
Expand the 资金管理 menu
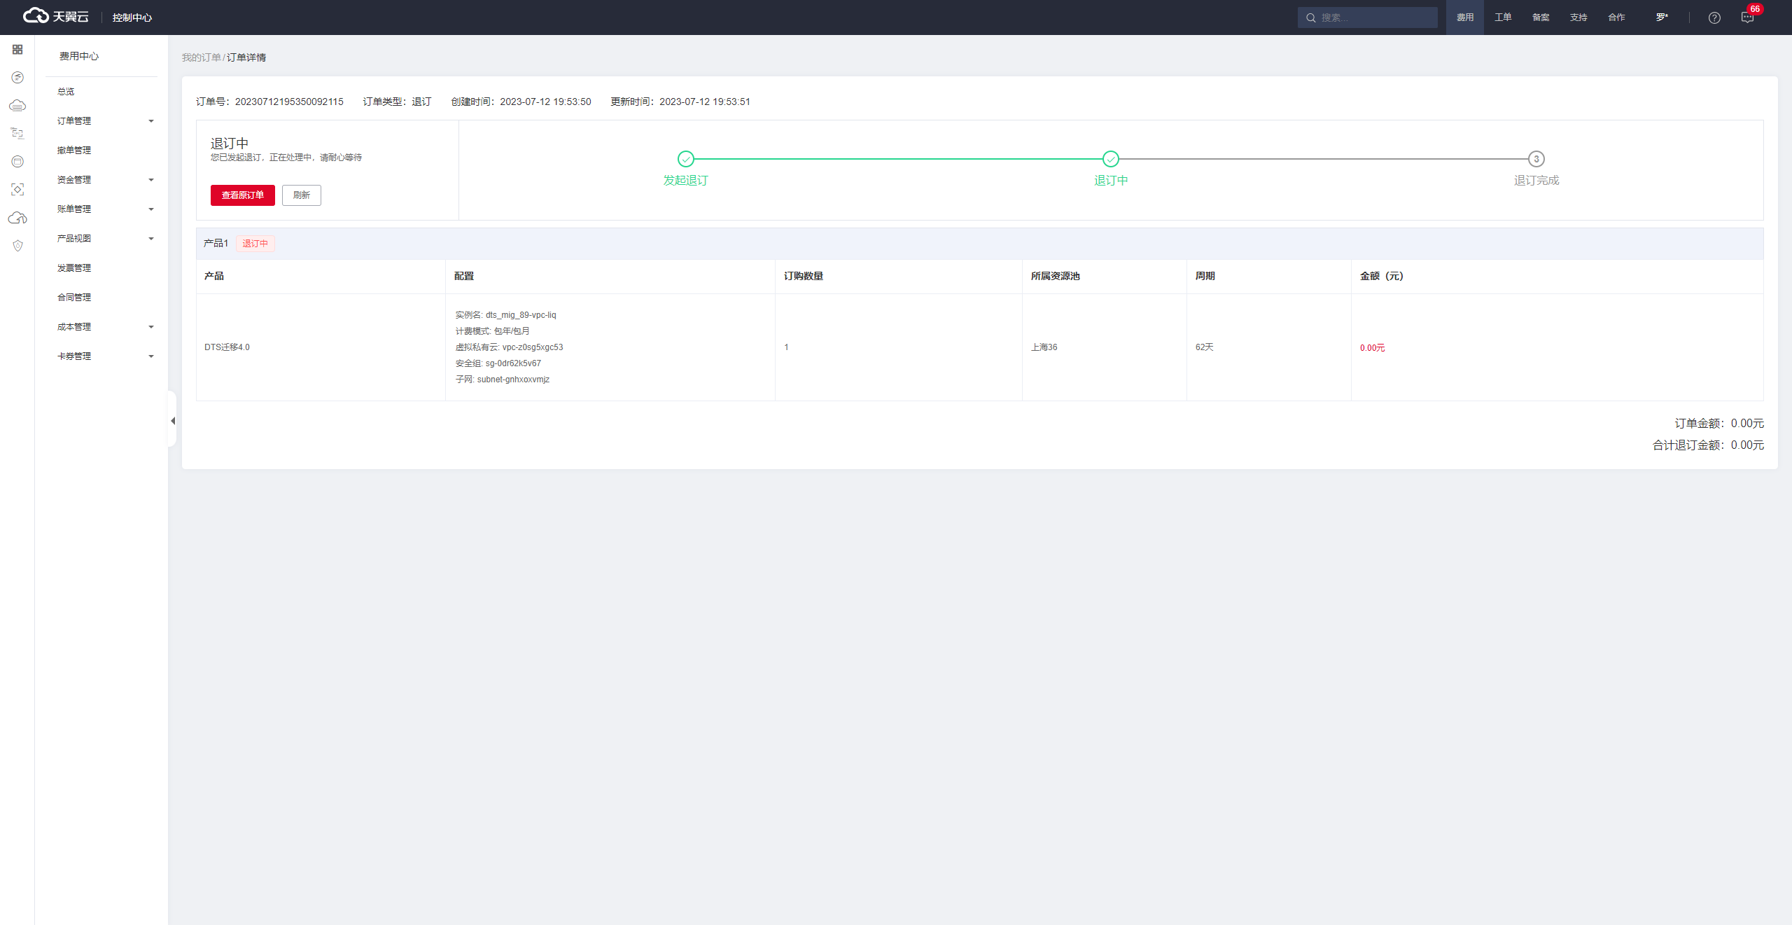(x=105, y=180)
